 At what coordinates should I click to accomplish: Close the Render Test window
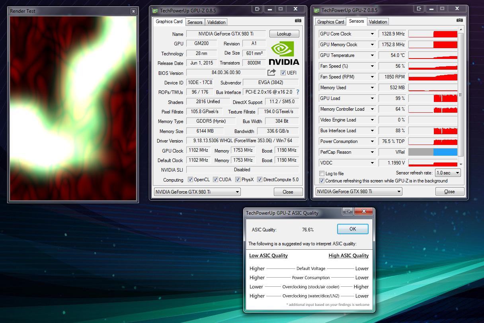click(x=133, y=12)
